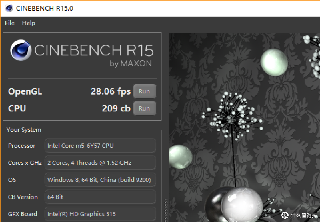Click the Cinebench icon in title bar

pyautogui.click(x=9, y=8)
